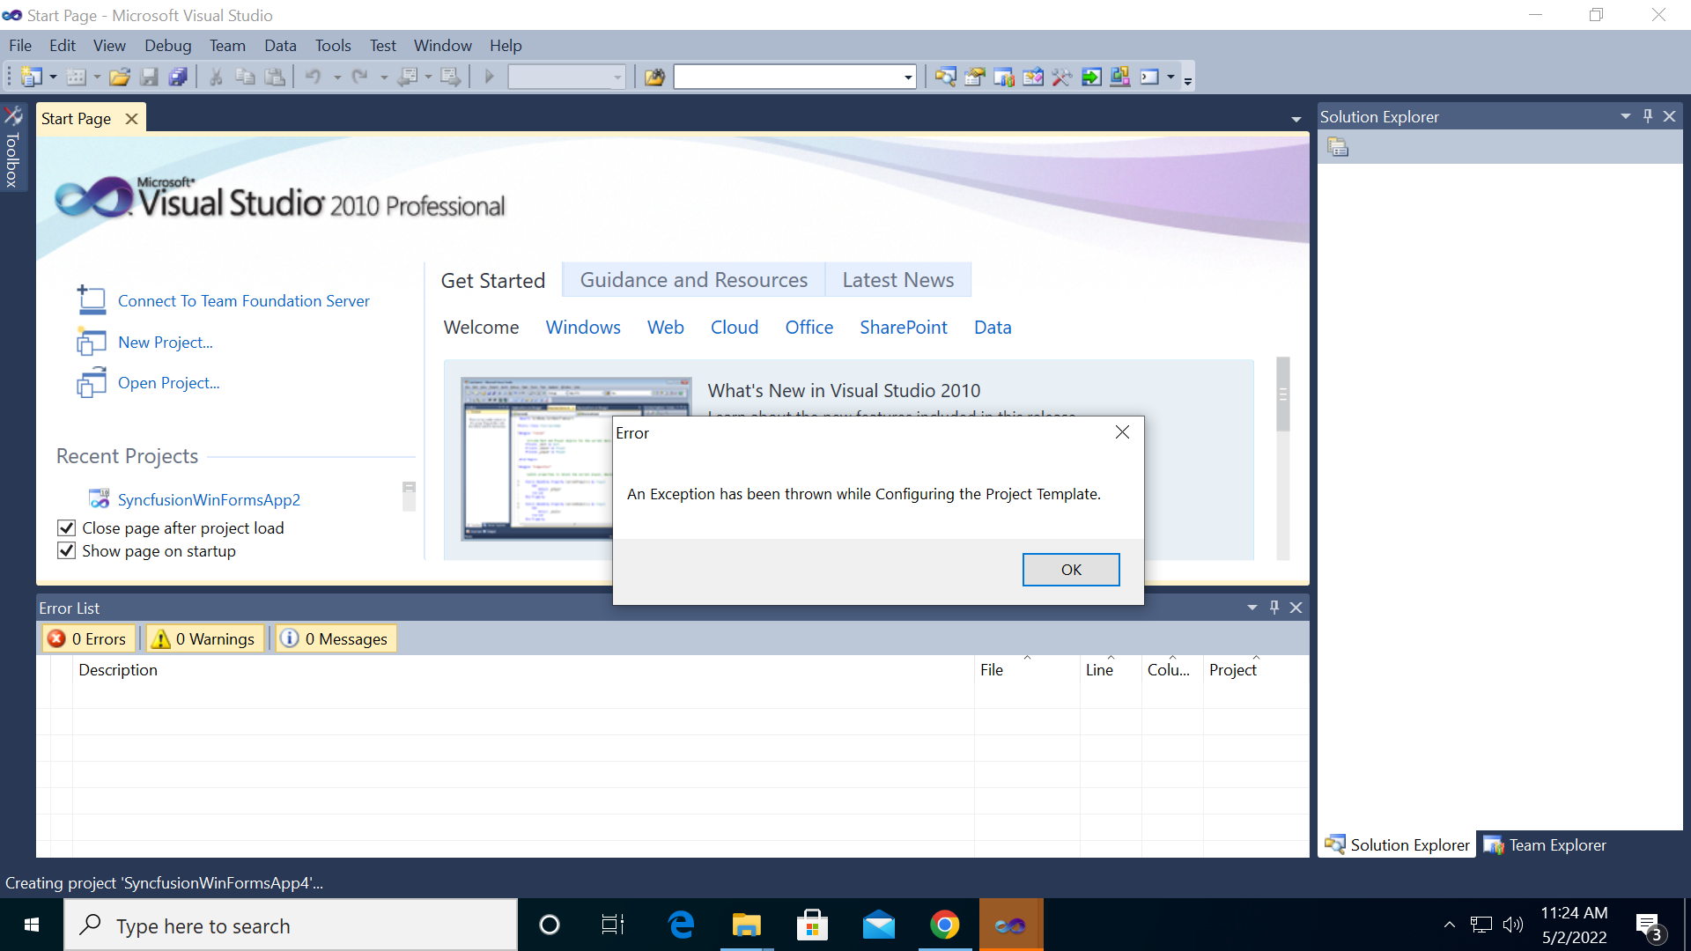This screenshot has height=951, width=1691.
Task: Click the Open File folder toolbar icon
Action: click(x=120, y=77)
